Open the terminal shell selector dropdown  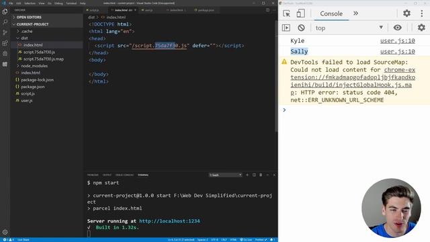coord(226,175)
